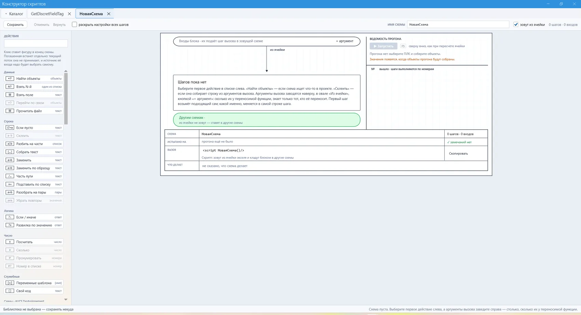
Task: Click the actions list scroll-up arrow
Action: pyautogui.click(x=66, y=71)
